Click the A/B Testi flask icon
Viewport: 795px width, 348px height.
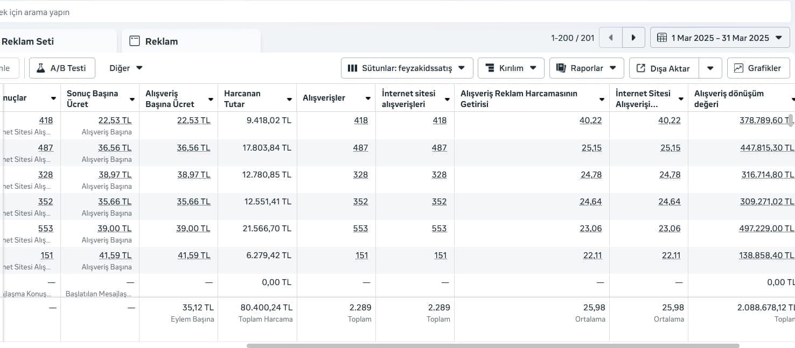(40, 68)
